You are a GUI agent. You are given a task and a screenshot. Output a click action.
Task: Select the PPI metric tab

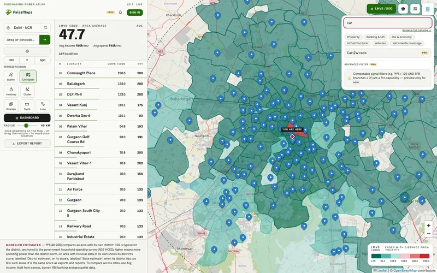click(11, 60)
